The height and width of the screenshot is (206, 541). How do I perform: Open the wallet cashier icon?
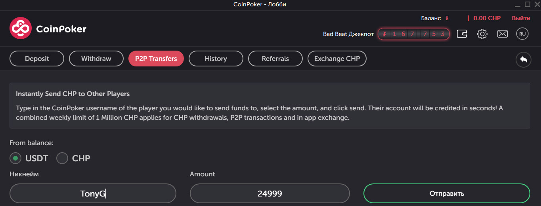(462, 34)
